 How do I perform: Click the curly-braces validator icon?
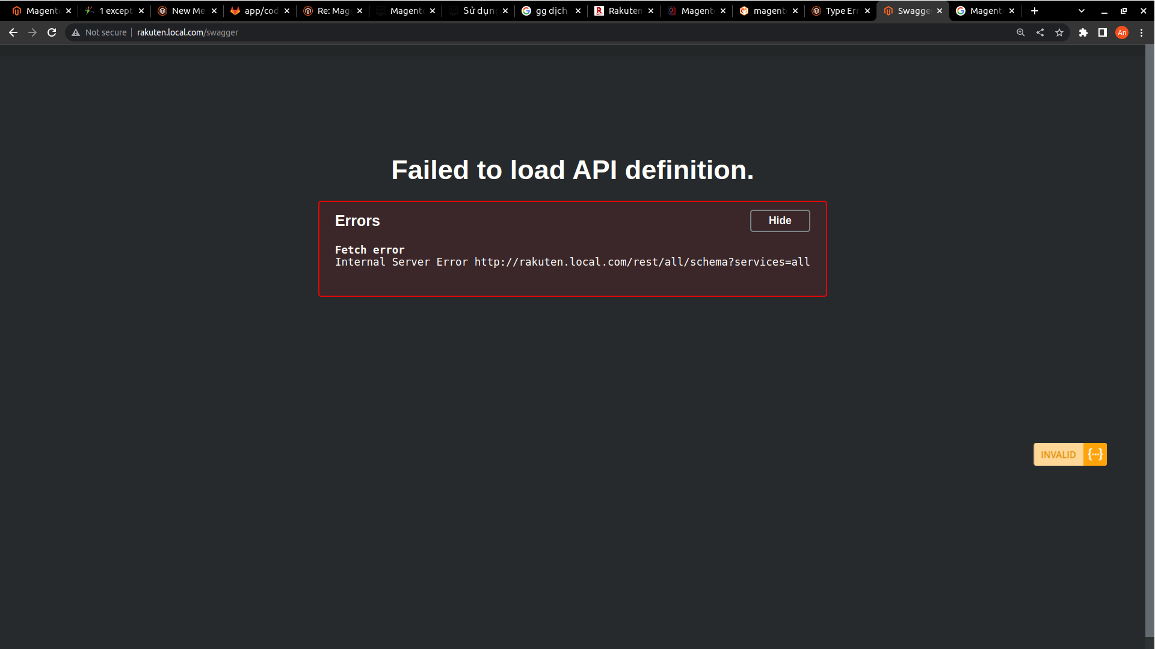click(1094, 454)
